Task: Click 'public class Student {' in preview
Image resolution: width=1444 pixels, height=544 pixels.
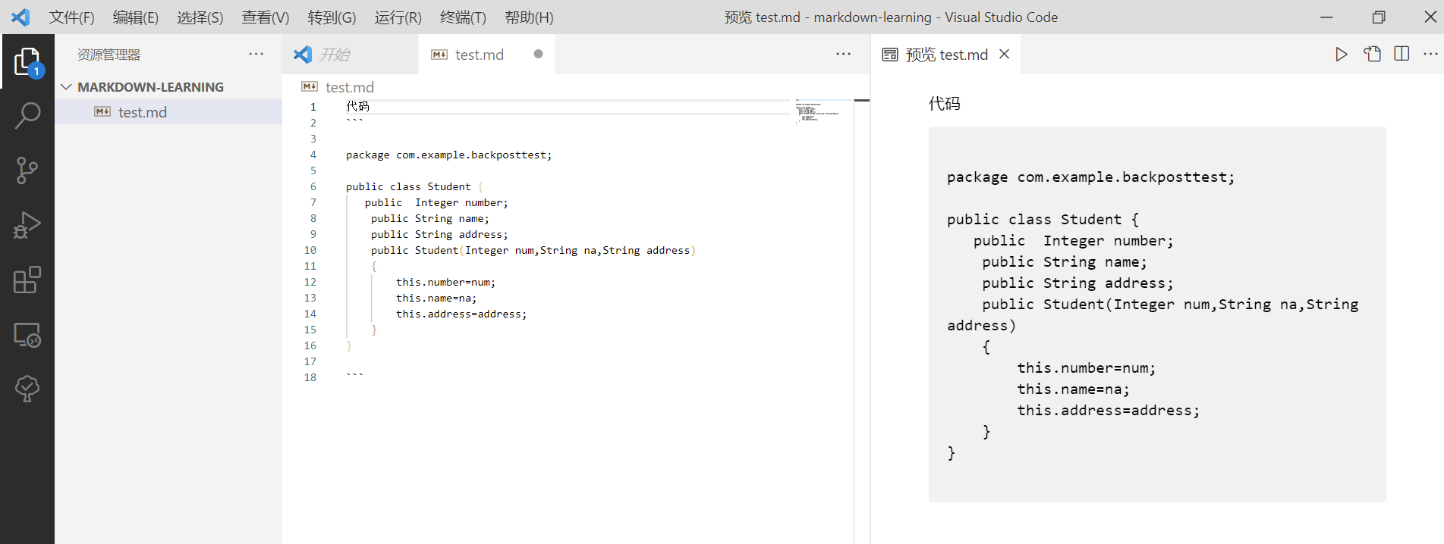Action: click(1043, 219)
